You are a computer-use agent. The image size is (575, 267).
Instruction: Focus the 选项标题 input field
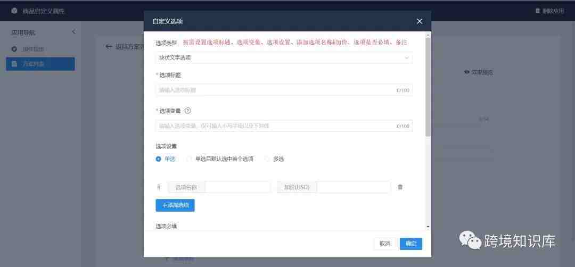(x=284, y=90)
